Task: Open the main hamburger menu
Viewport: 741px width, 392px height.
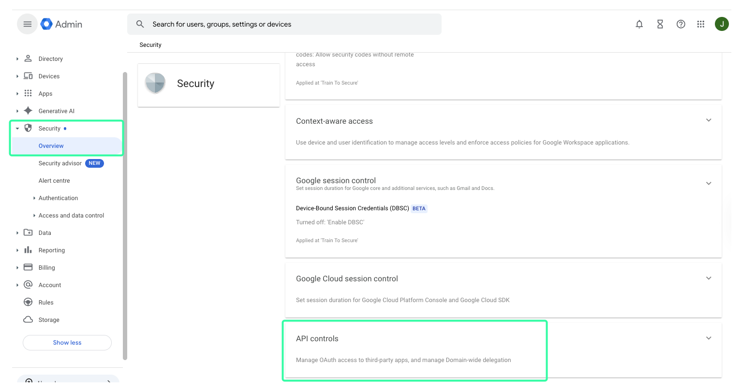Action: pyautogui.click(x=27, y=24)
